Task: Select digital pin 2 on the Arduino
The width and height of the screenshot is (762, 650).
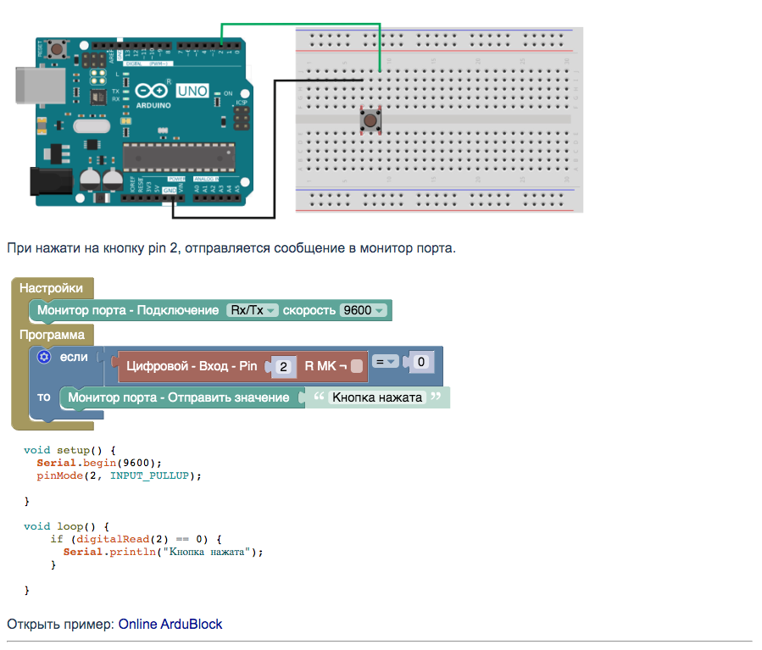Action: tap(220, 45)
